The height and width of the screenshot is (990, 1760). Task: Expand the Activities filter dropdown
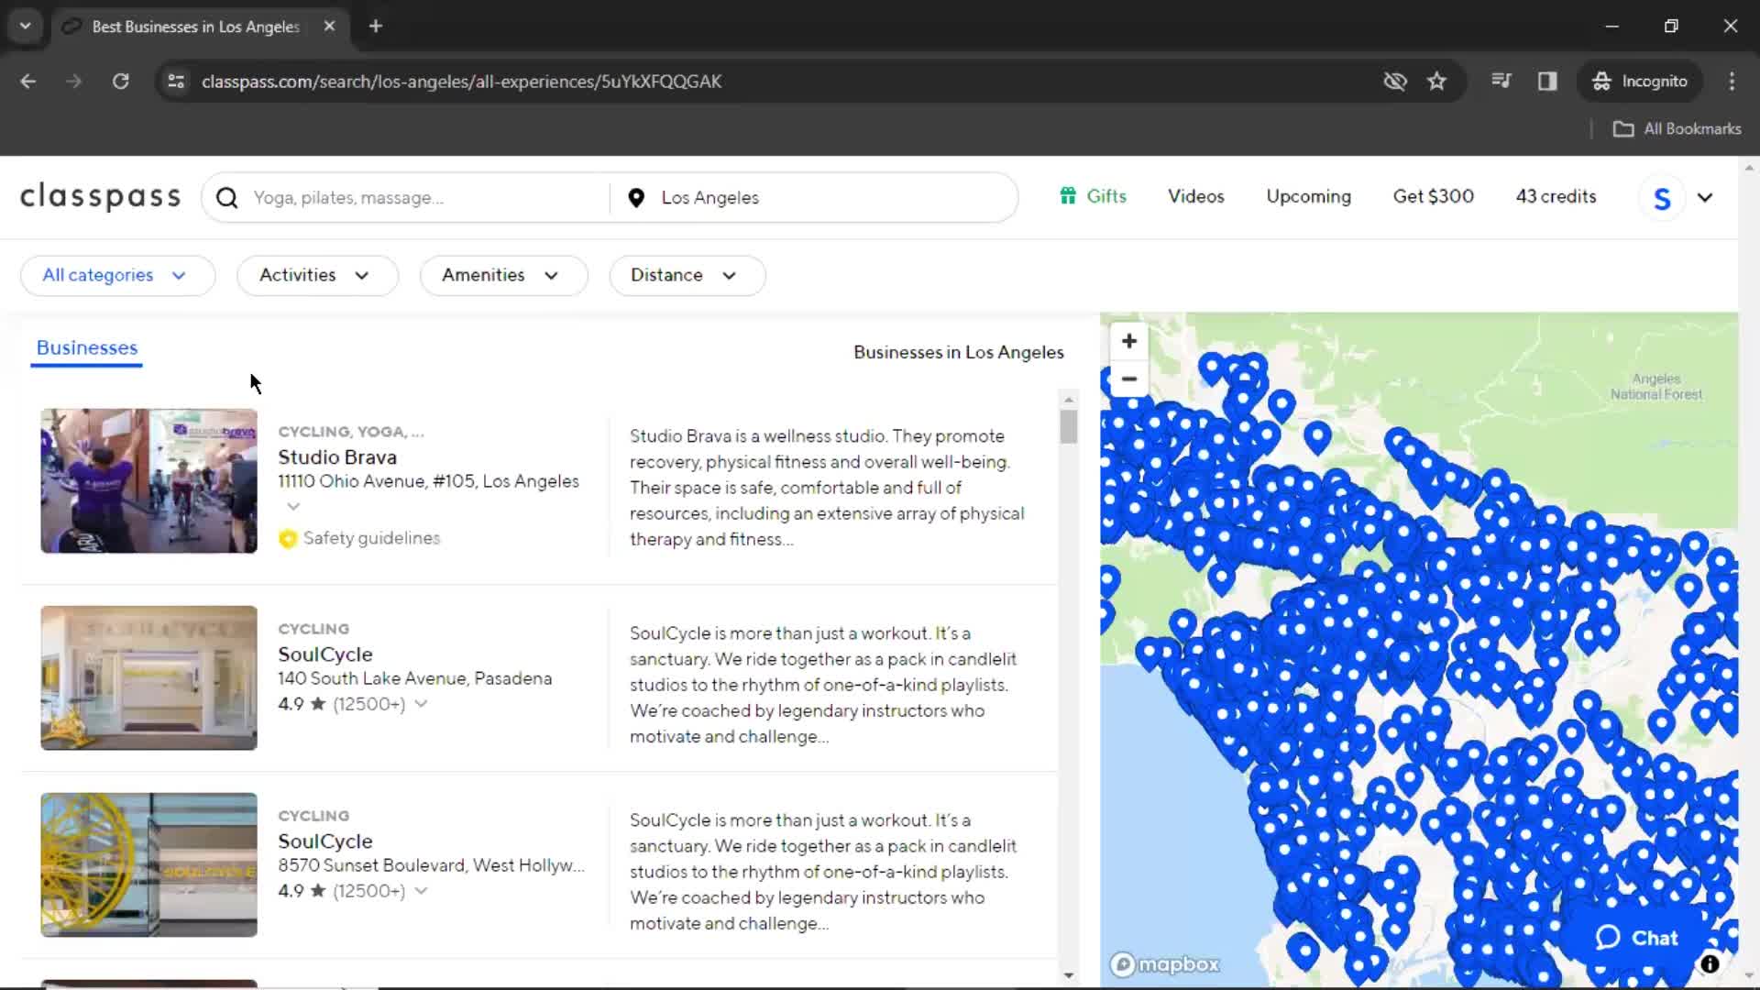pos(313,274)
